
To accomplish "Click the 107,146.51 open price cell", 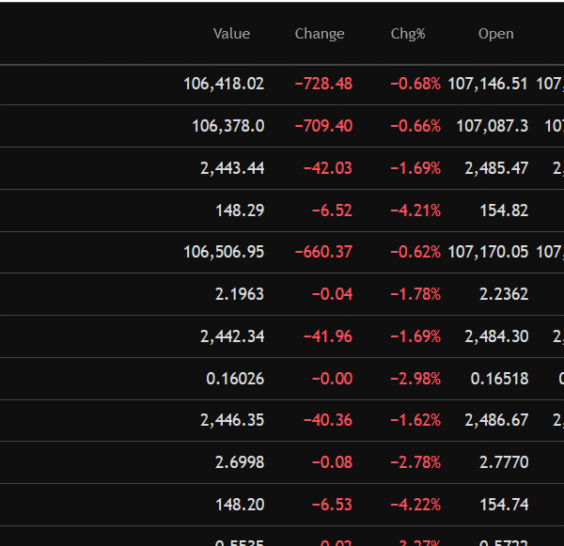I will click(488, 84).
